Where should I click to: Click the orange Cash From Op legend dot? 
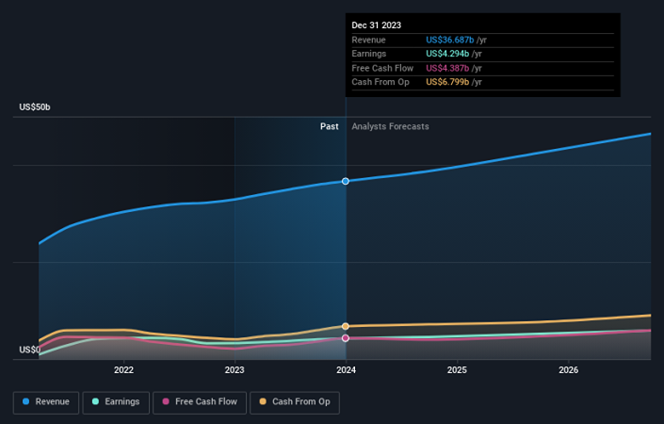click(x=263, y=401)
